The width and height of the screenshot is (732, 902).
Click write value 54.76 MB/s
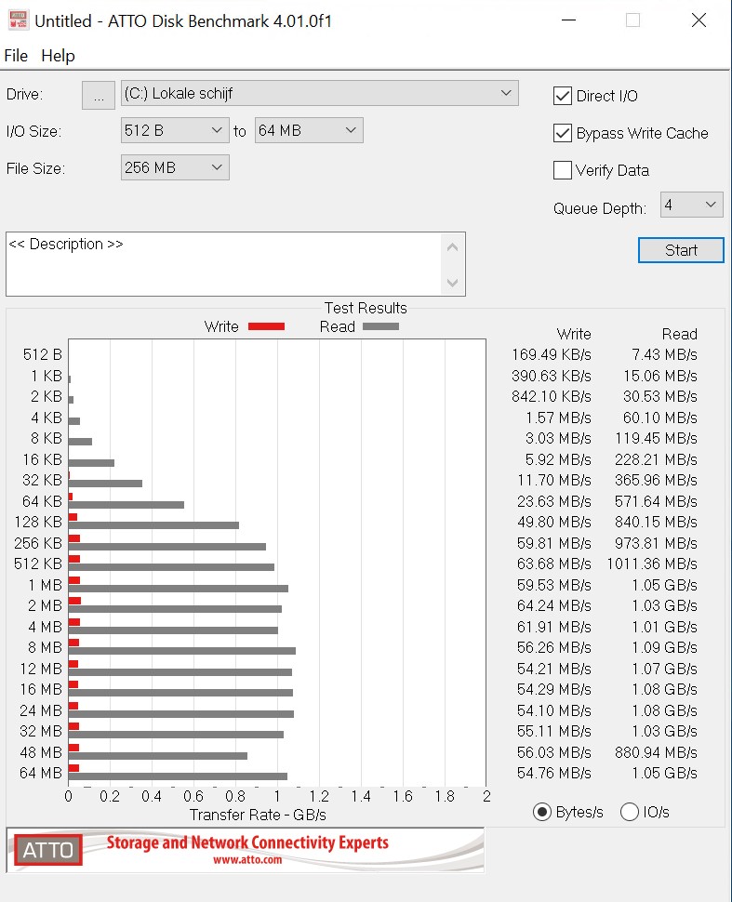pos(554,773)
